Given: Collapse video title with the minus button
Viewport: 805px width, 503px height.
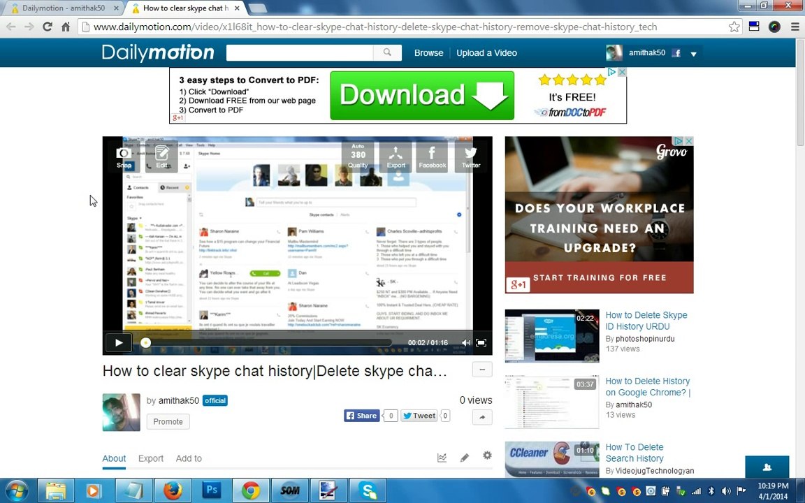Looking at the screenshot, I should click(482, 370).
